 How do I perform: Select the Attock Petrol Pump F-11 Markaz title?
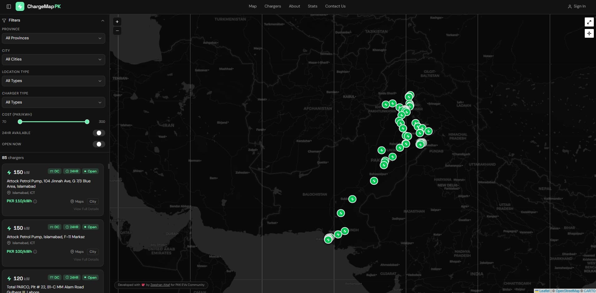click(46, 237)
